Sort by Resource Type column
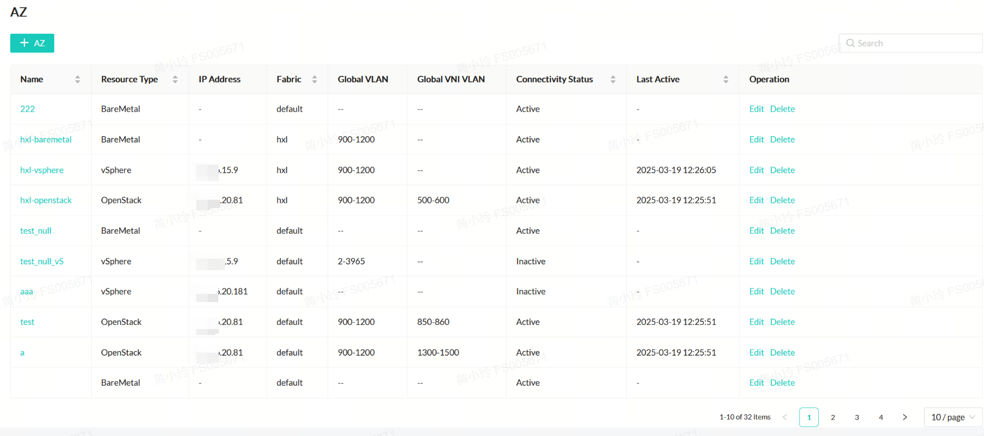Viewport: 984px width, 436px height. 175,80
